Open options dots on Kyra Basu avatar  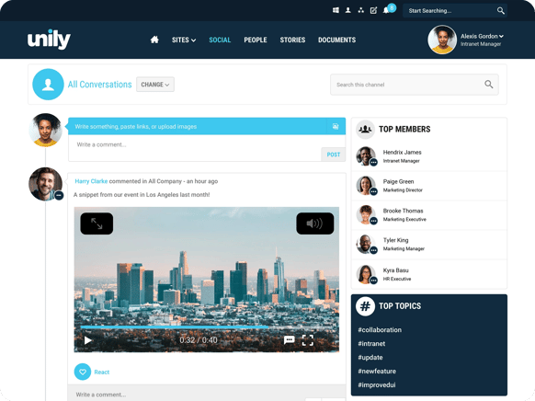373,281
